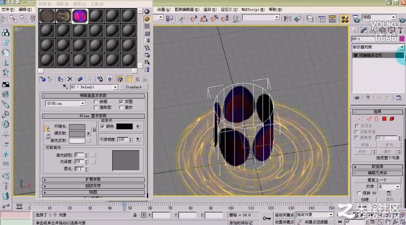Click Put to Library icon
This screenshot has height=225, width=406.
pos(100,79)
